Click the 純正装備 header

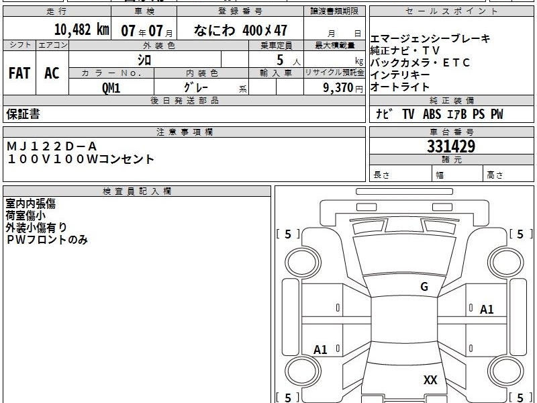[x=451, y=100]
